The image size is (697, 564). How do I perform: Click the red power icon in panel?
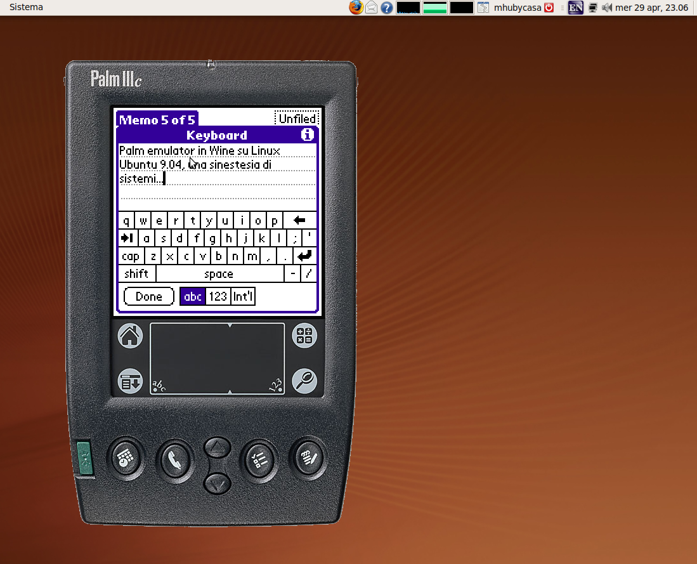[549, 8]
